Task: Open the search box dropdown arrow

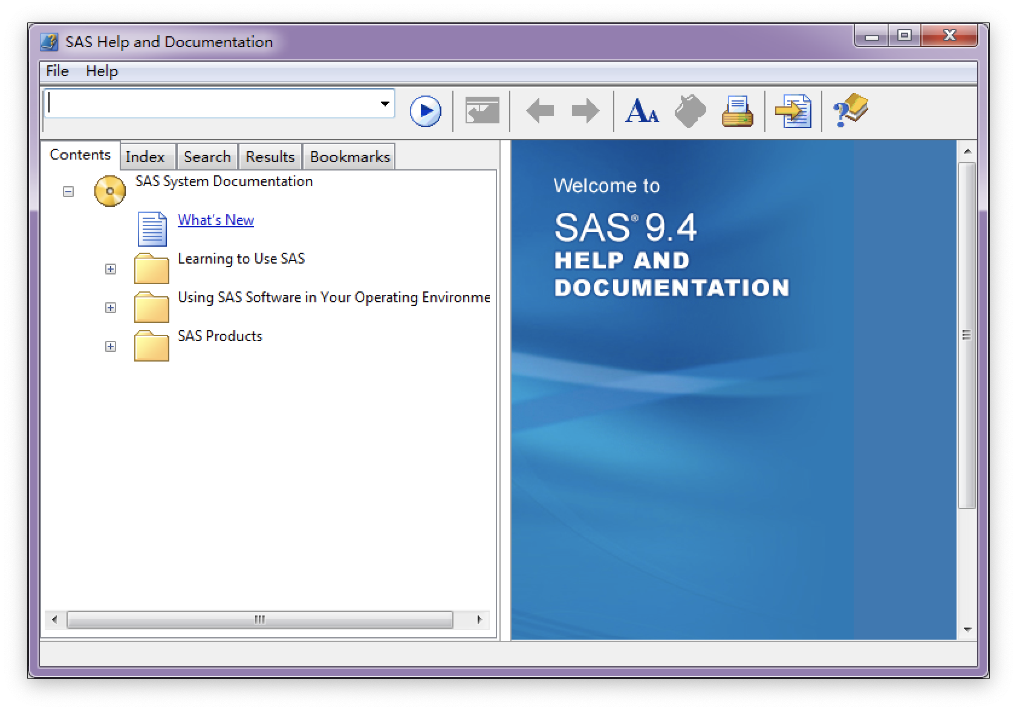Action: (385, 103)
